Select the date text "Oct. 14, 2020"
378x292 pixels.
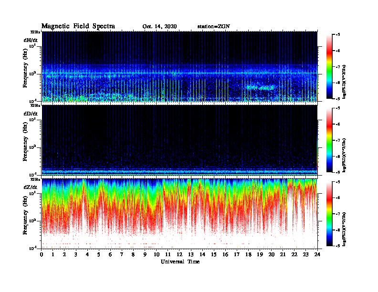point(159,27)
